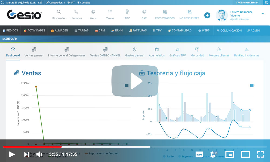Toggle Ingr. tickets no fact. act. legend
Screen dimensions: 270x162
tap(102, 153)
